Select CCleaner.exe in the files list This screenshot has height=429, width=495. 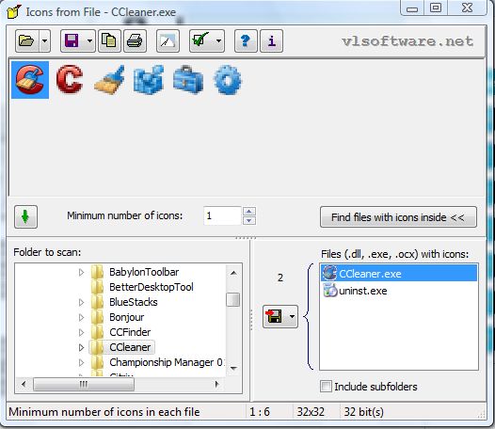click(x=399, y=274)
